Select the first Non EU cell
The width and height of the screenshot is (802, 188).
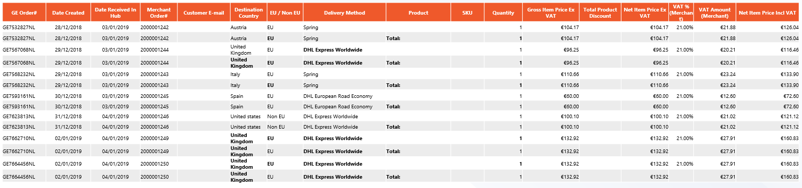tap(276, 117)
